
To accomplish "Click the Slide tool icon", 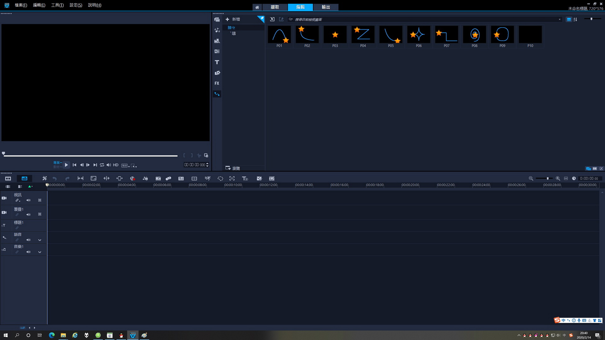I will pyautogui.click(x=119, y=178).
